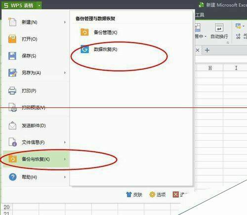Click the 打印预览(V) preview icon
This screenshot has width=247, height=215.
click(12, 107)
